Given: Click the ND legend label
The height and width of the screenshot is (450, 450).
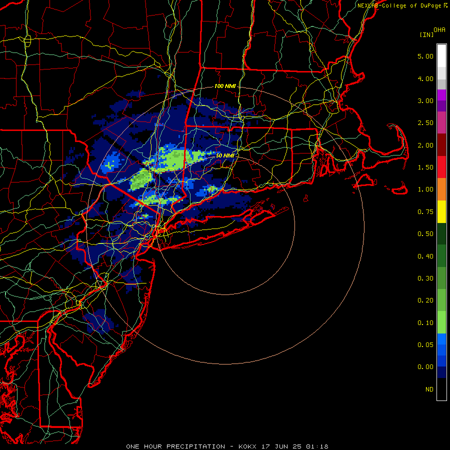Looking at the screenshot, I should pyautogui.click(x=429, y=389).
